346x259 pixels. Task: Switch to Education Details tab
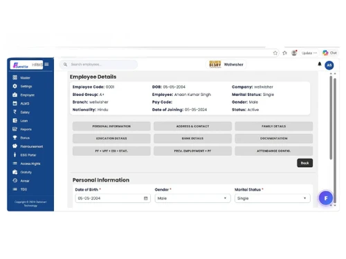(111, 138)
